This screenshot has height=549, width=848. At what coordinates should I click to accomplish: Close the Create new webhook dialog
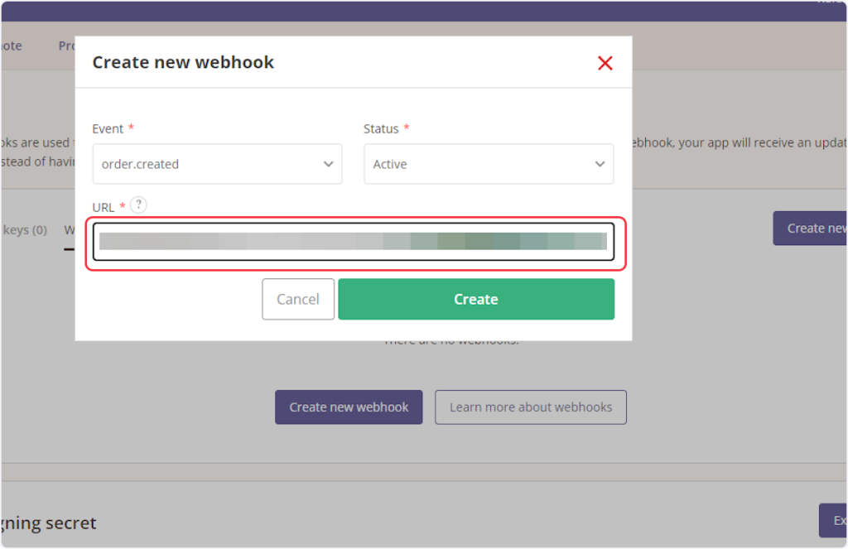(x=605, y=63)
